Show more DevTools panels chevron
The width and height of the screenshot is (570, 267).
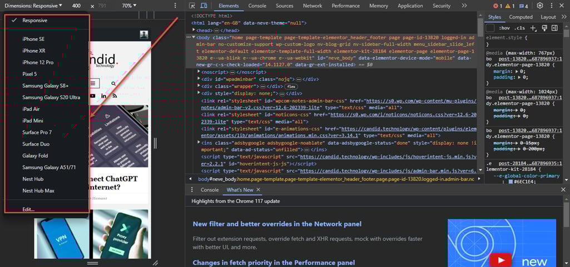(x=464, y=6)
